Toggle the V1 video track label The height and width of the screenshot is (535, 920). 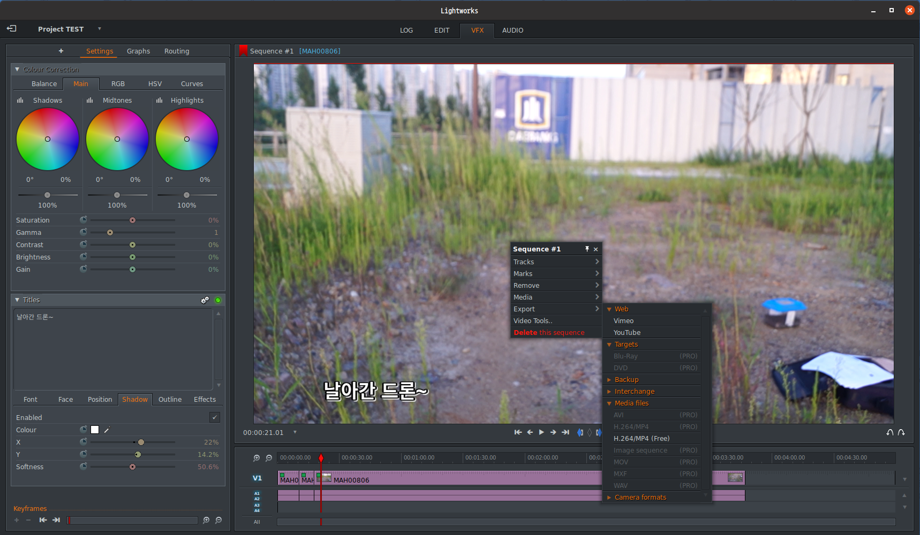(258, 478)
